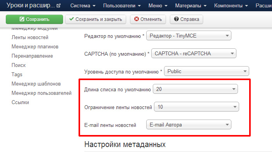Open Менеджер шаблонов sidebar link
Image resolution: width=272 pixels, height=159 pixels.
pos(36,84)
